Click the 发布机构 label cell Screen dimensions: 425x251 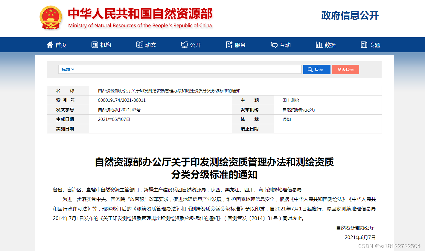click(253, 110)
